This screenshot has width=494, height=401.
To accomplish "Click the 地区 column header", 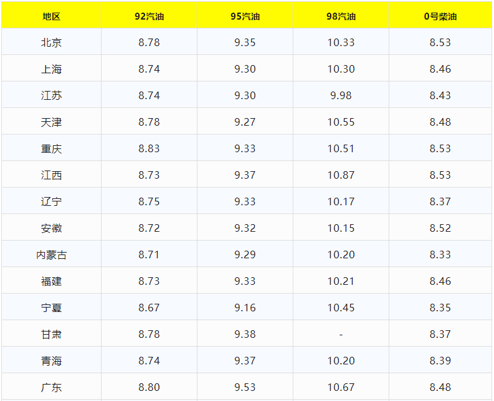I will click(x=51, y=16).
